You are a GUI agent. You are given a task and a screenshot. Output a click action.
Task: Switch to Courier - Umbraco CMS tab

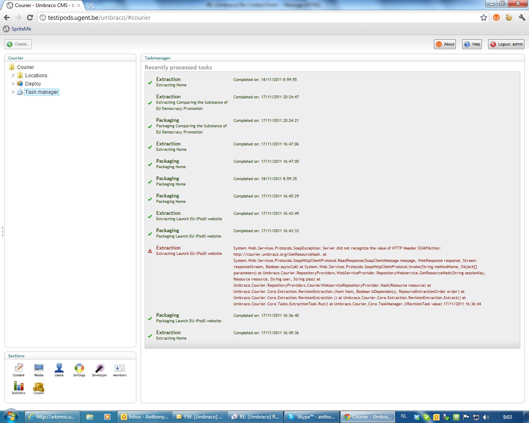pos(43,5)
